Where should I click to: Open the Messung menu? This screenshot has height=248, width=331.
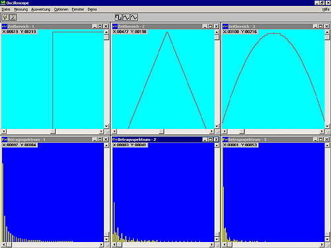[x=21, y=9]
